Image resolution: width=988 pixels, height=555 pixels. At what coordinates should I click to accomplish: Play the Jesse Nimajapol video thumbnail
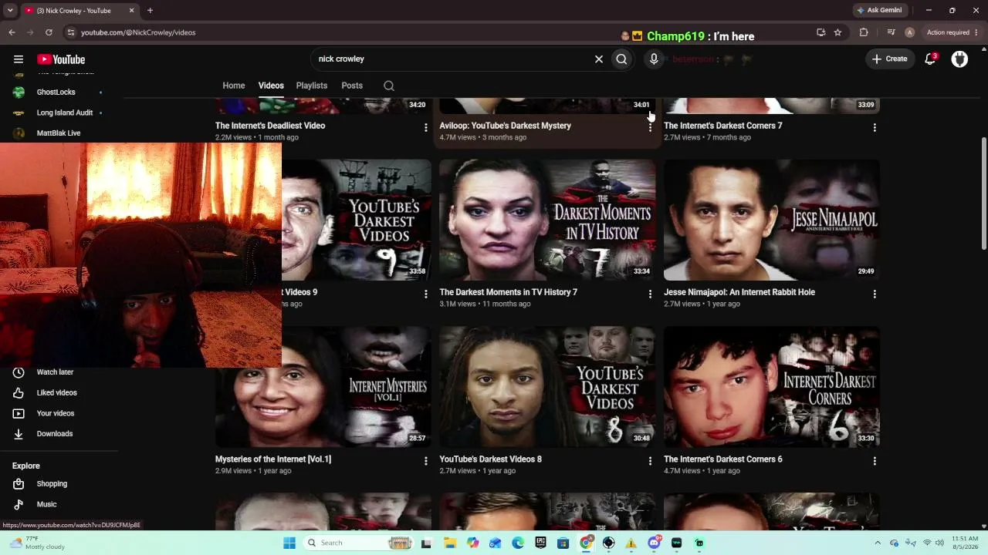click(772, 220)
